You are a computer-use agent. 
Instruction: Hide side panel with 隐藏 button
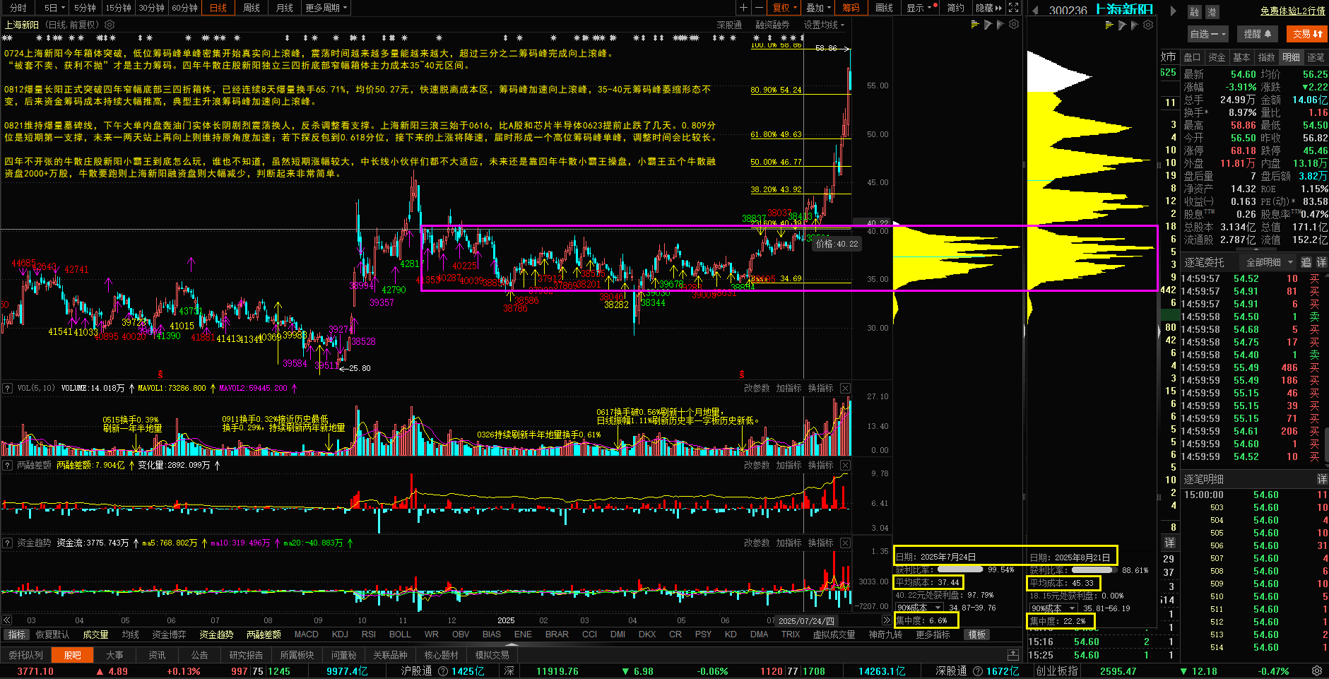tap(988, 8)
